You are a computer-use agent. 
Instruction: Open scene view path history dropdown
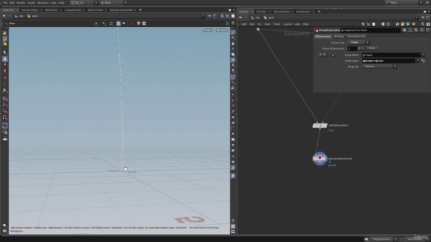coord(203,16)
